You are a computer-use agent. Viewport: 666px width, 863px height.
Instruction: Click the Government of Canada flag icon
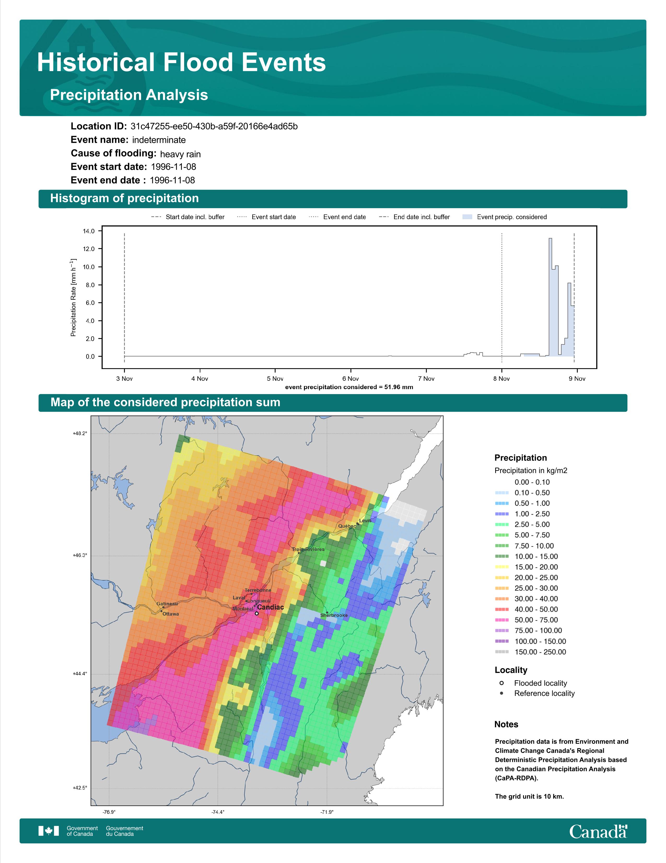49,831
